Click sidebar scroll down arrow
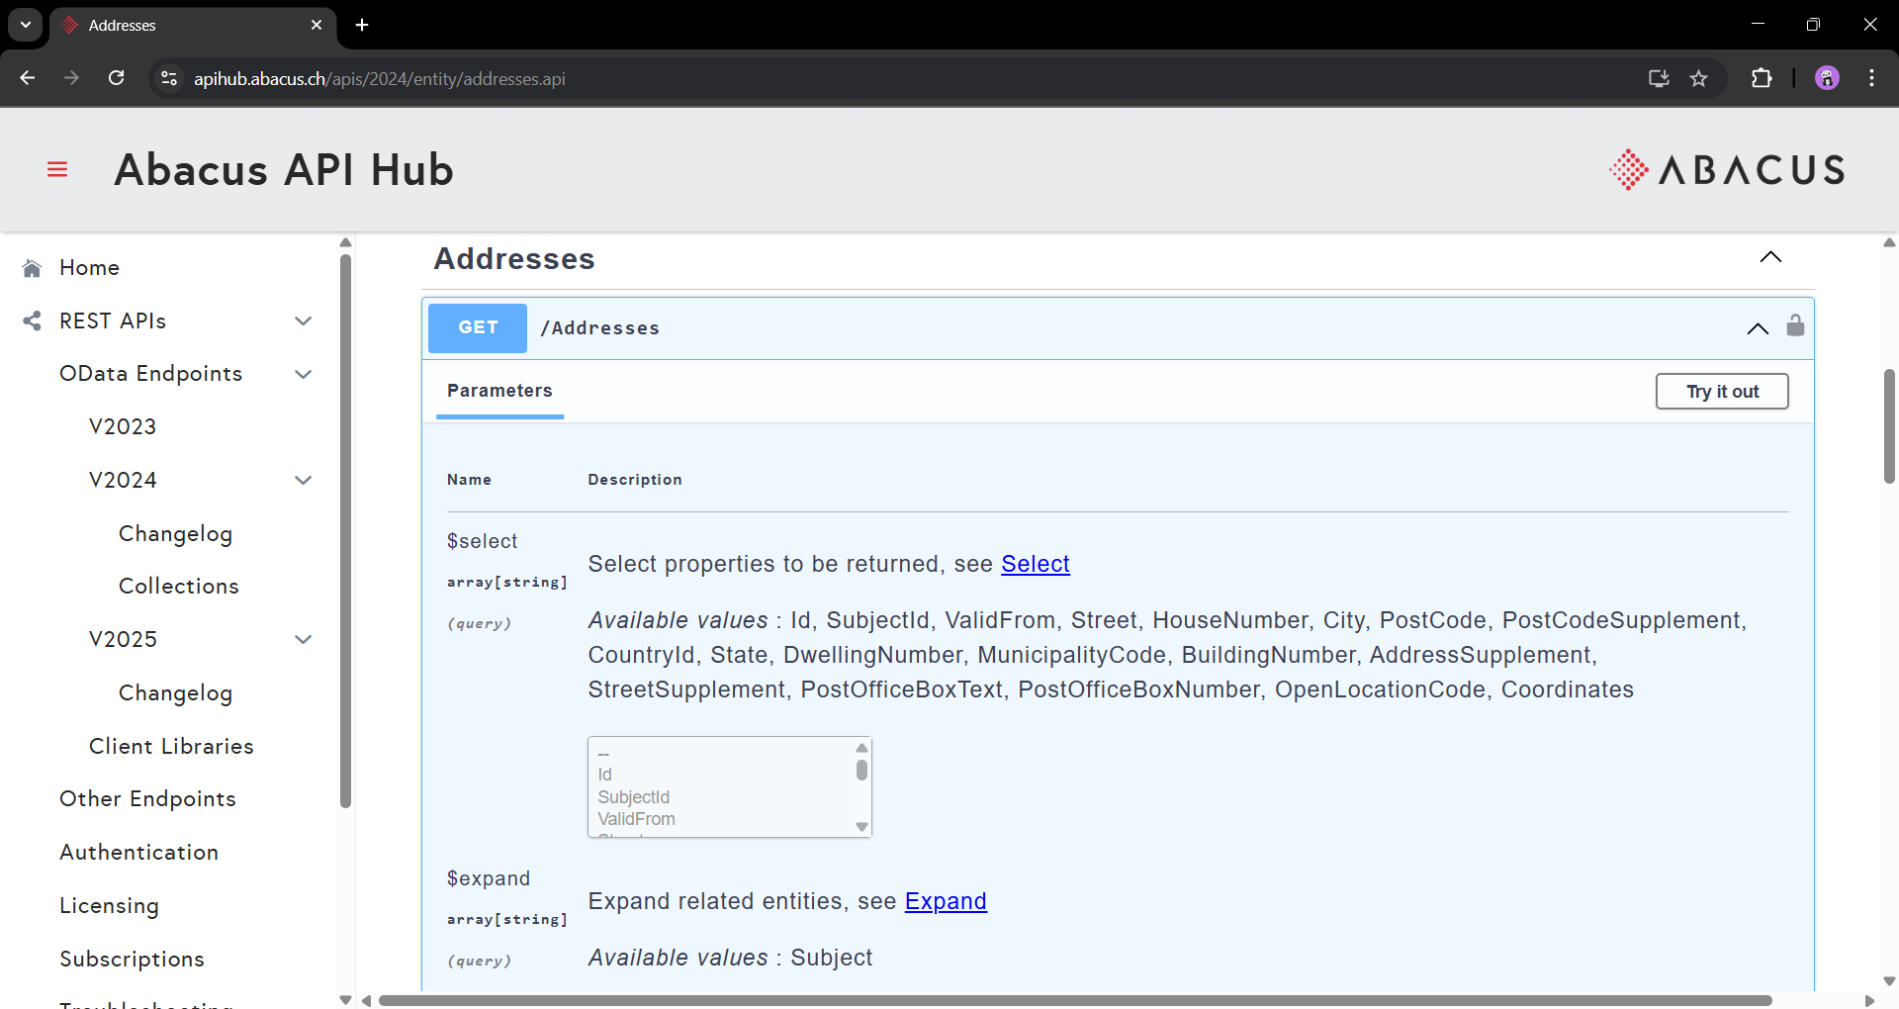The height and width of the screenshot is (1009, 1899). coord(345,1000)
